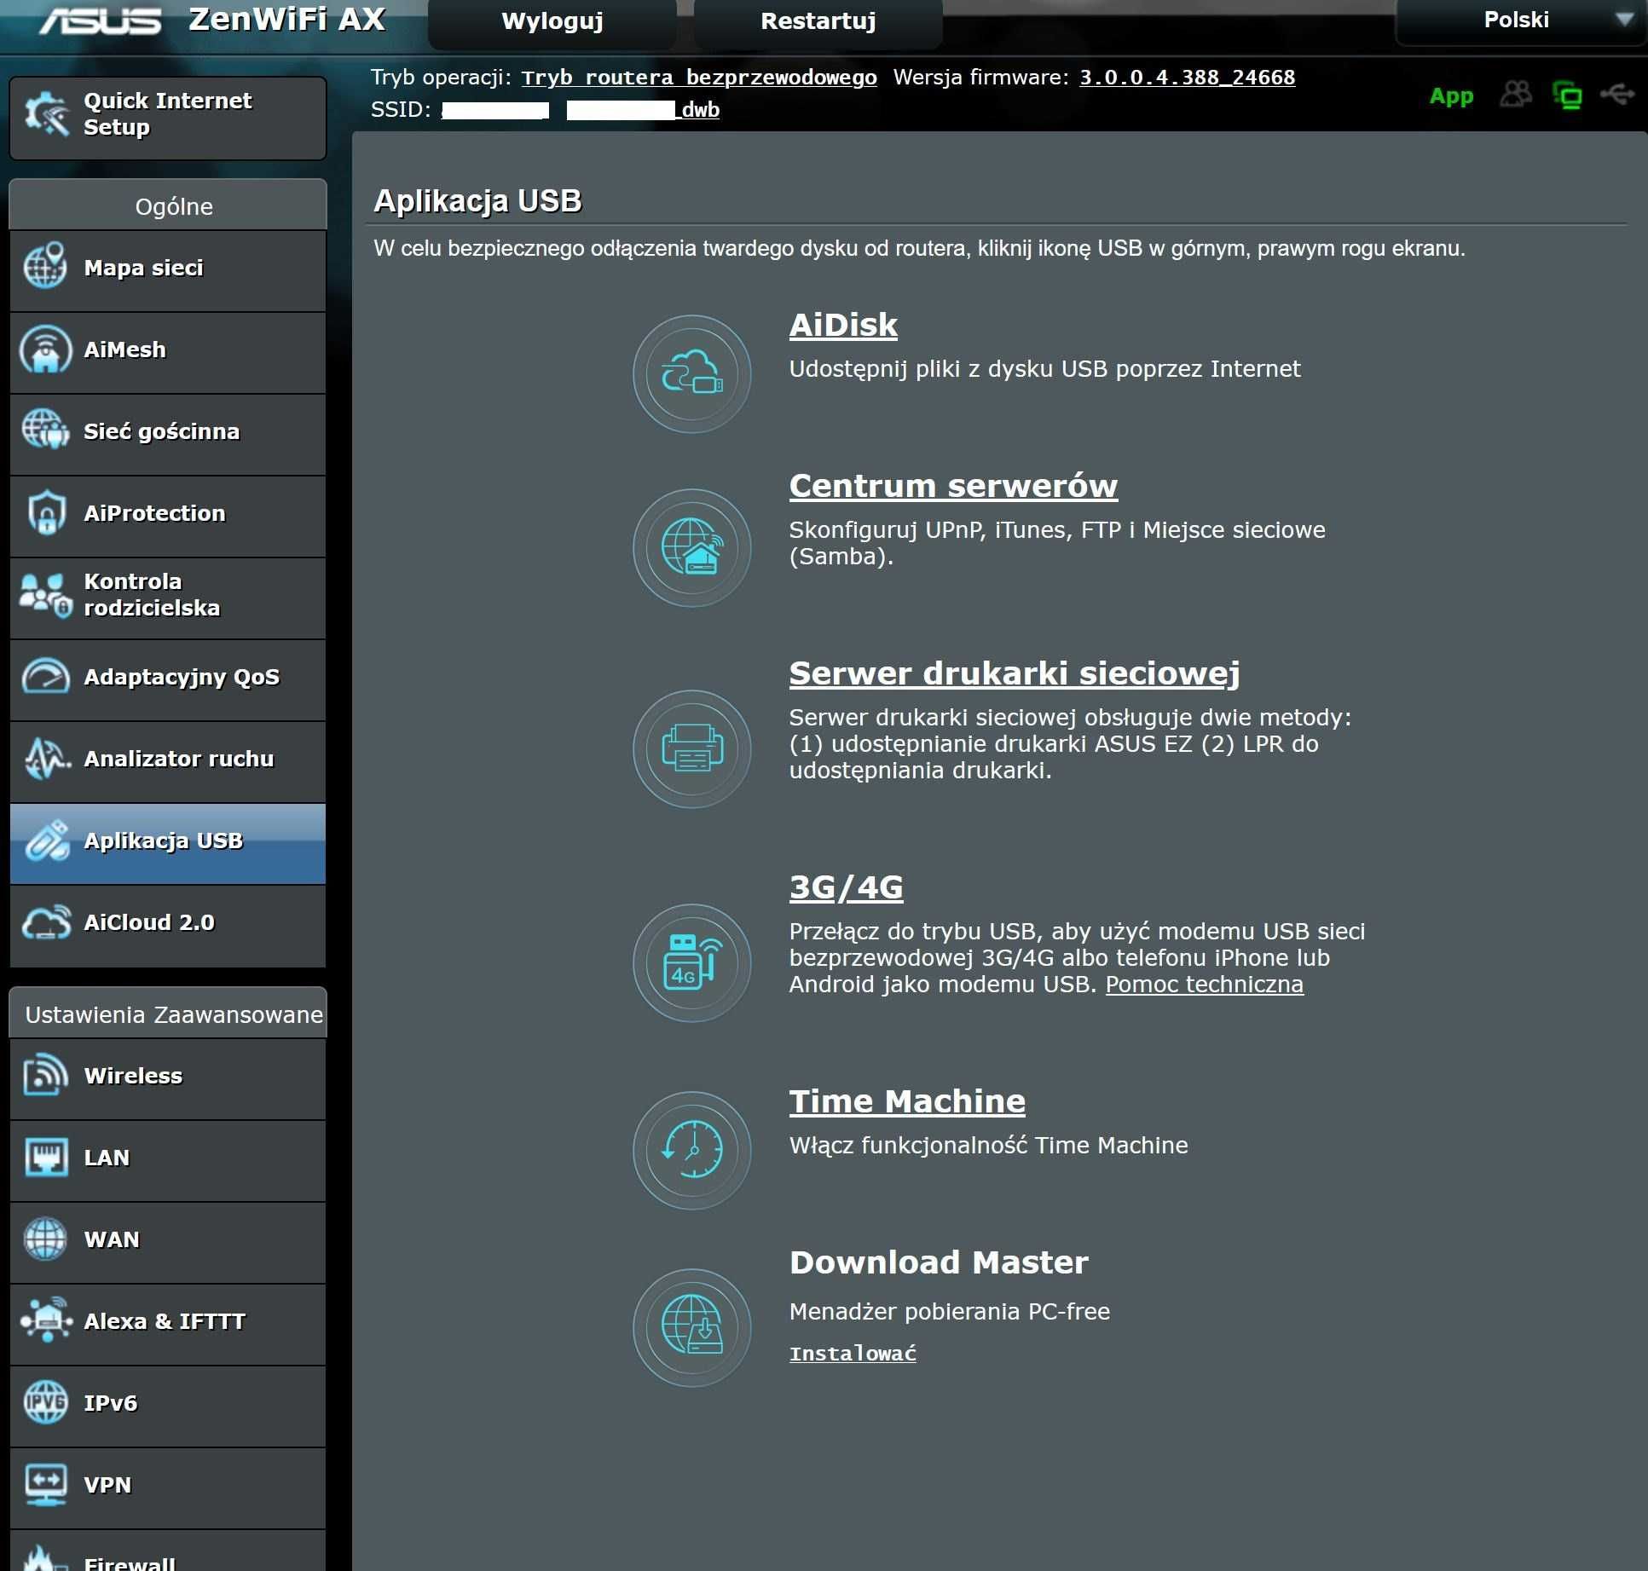This screenshot has height=1571, width=1648.
Task: Click the Kontrola rodzicielska people icon
Action: pyautogui.click(x=44, y=595)
